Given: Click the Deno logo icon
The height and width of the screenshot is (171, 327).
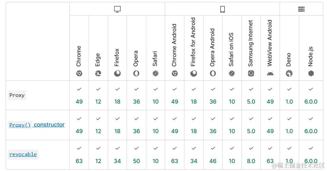Looking at the screenshot, I should [289, 73].
